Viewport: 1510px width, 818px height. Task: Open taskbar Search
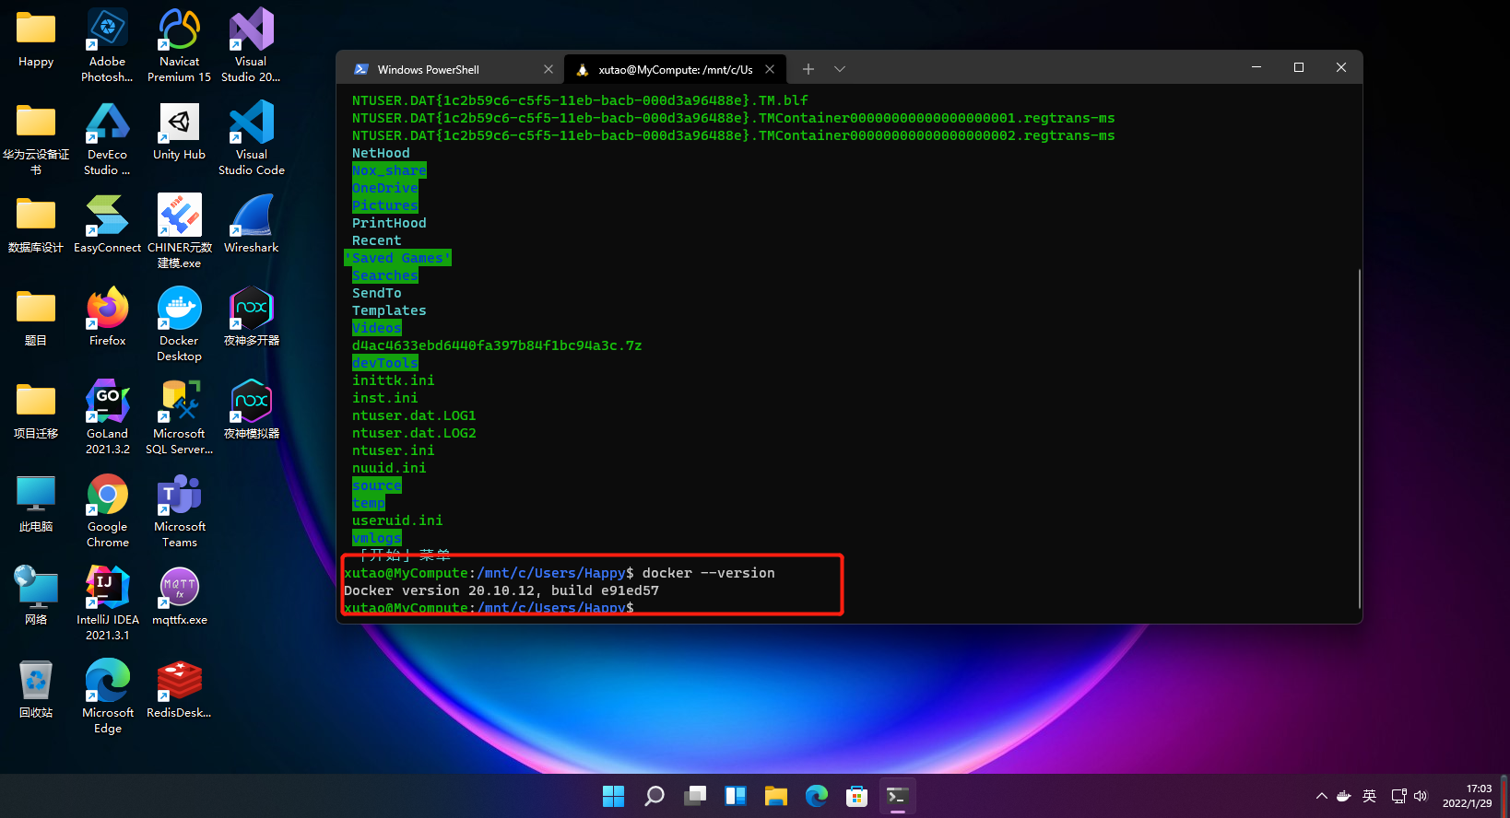click(654, 796)
